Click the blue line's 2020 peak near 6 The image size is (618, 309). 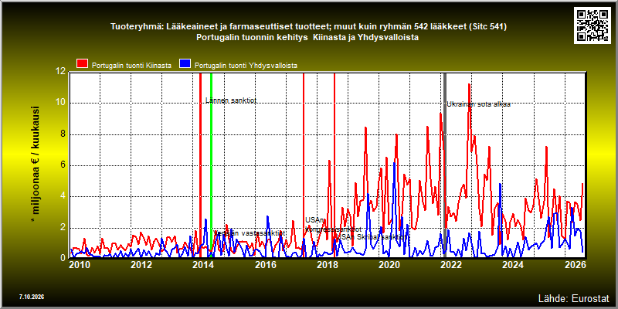(395, 163)
